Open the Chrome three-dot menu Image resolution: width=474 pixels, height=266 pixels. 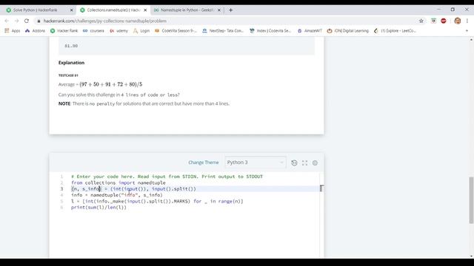(x=467, y=21)
